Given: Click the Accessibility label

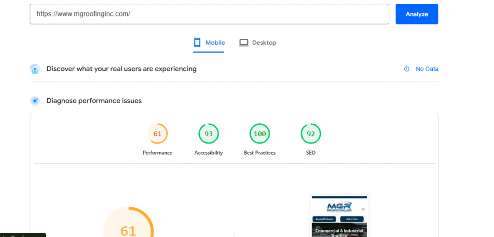Looking at the screenshot, I should [x=208, y=153].
